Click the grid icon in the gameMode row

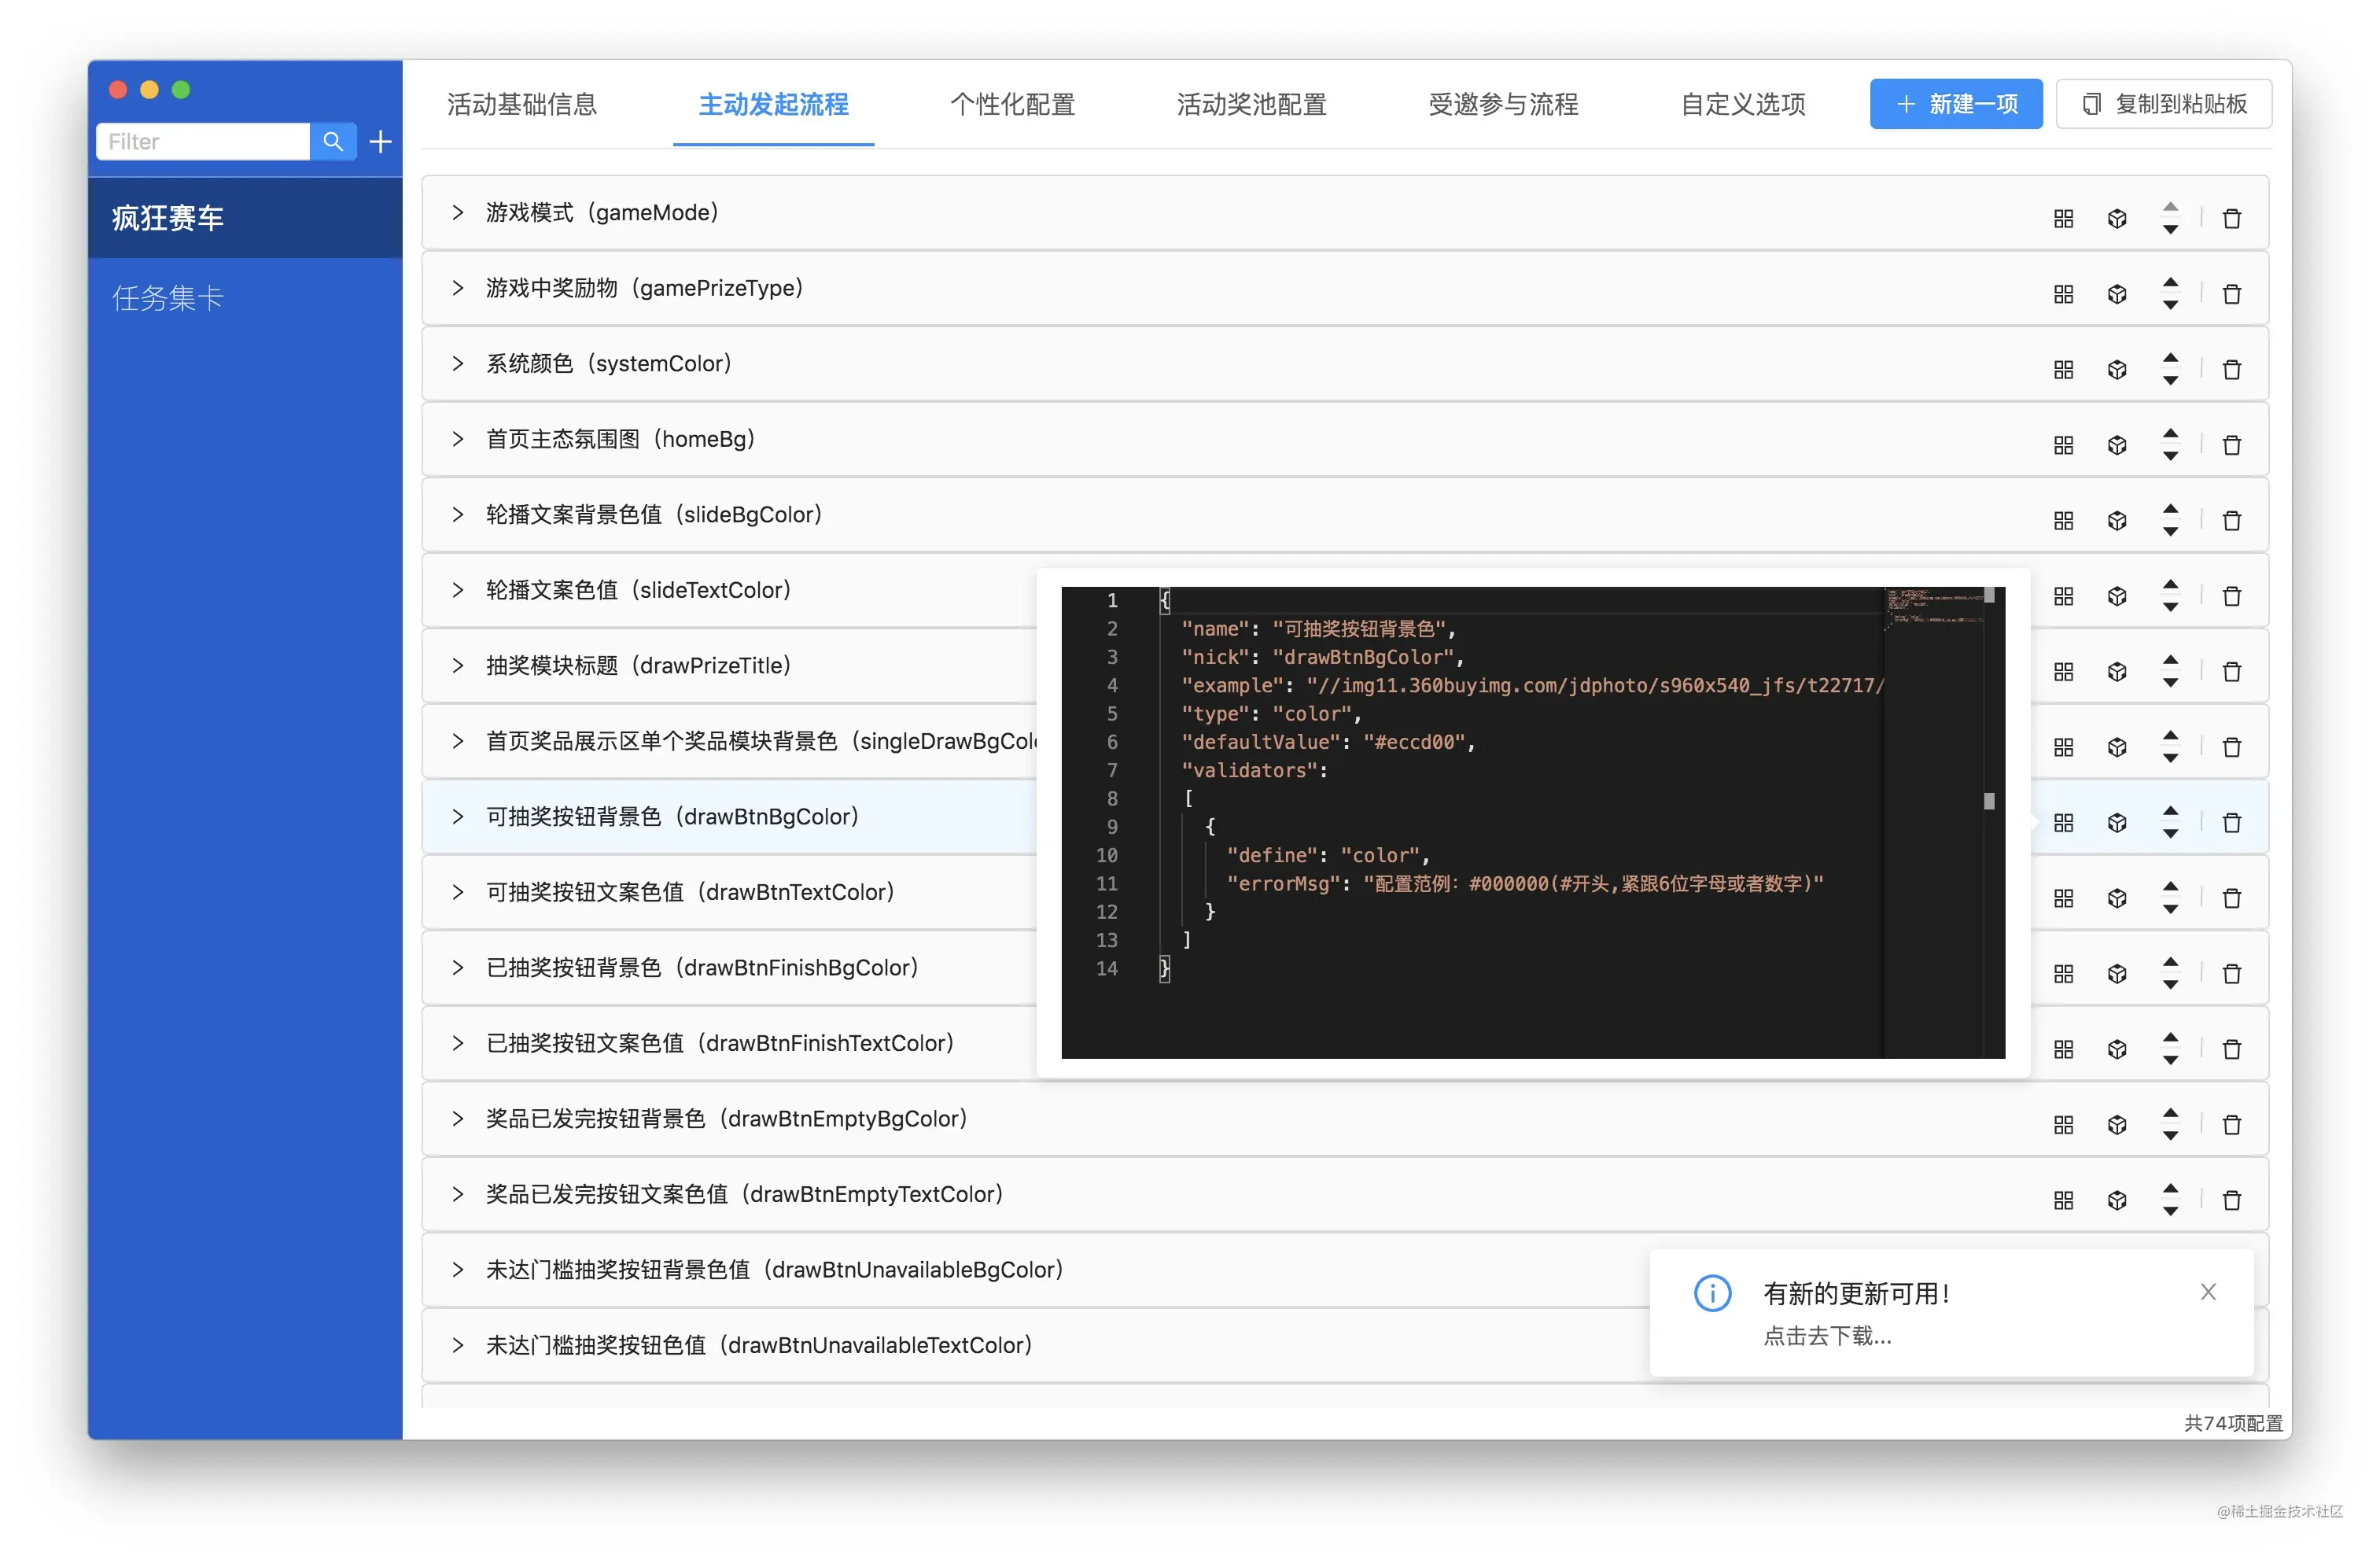click(x=2063, y=218)
